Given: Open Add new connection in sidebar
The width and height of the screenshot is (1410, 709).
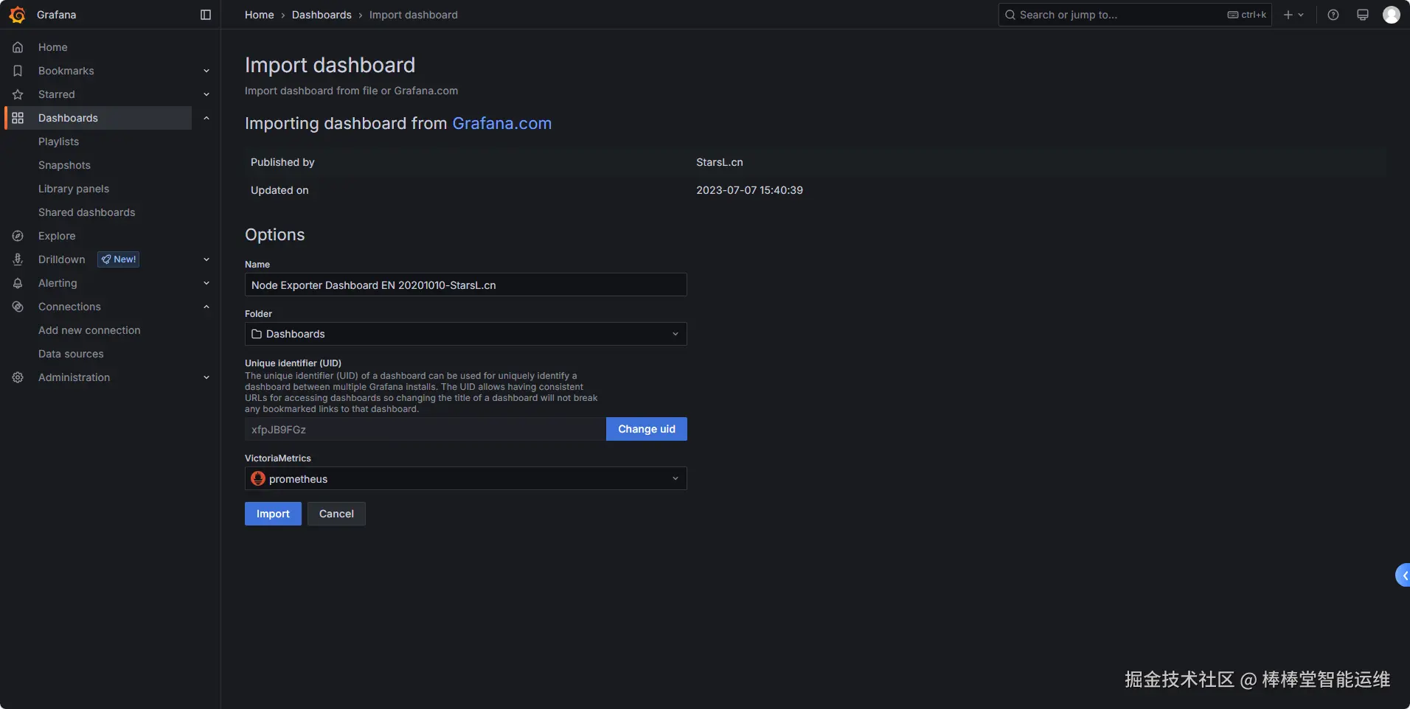Looking at the screenshot, I should pyautogui.click(x=89, y=330).
